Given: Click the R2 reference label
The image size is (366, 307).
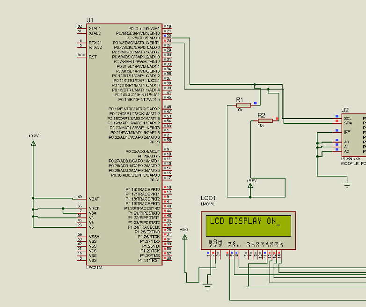Looking at the screenshot, I should [262, 115].
